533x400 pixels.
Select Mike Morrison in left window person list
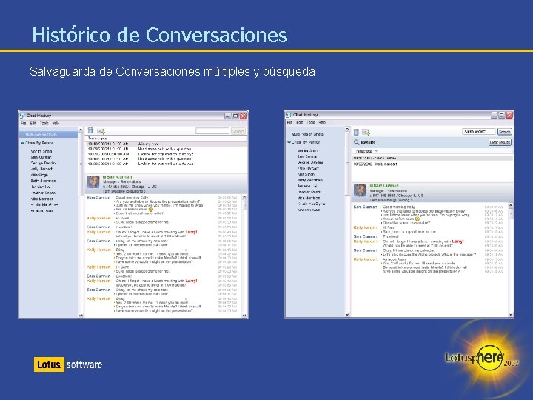41,199
